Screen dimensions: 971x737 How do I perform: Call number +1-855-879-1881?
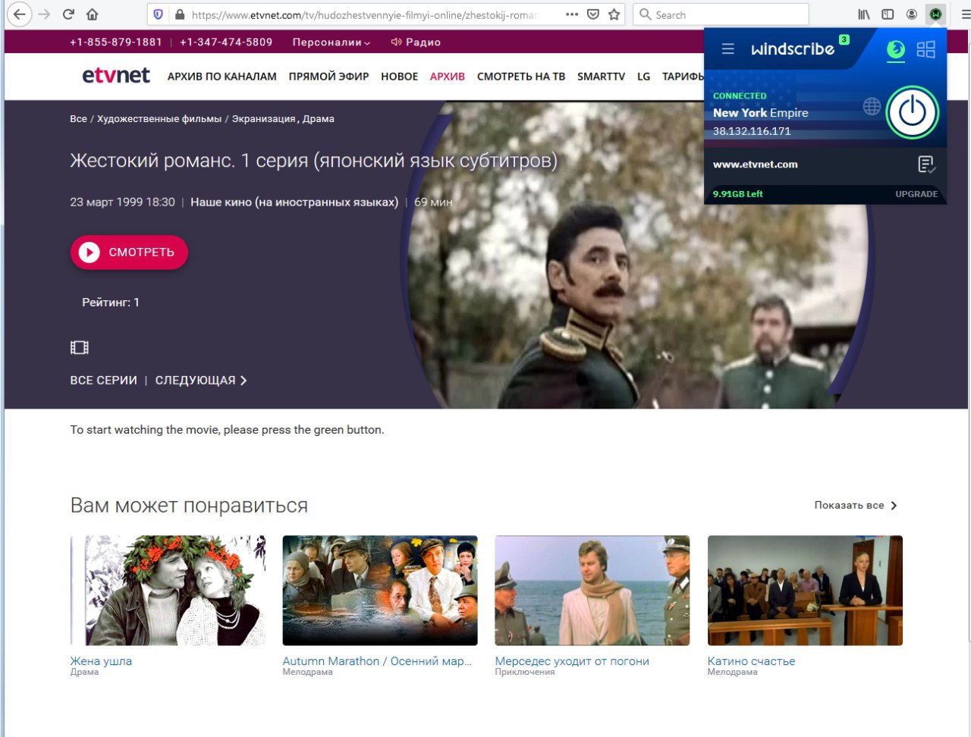(x=116, y=42)
